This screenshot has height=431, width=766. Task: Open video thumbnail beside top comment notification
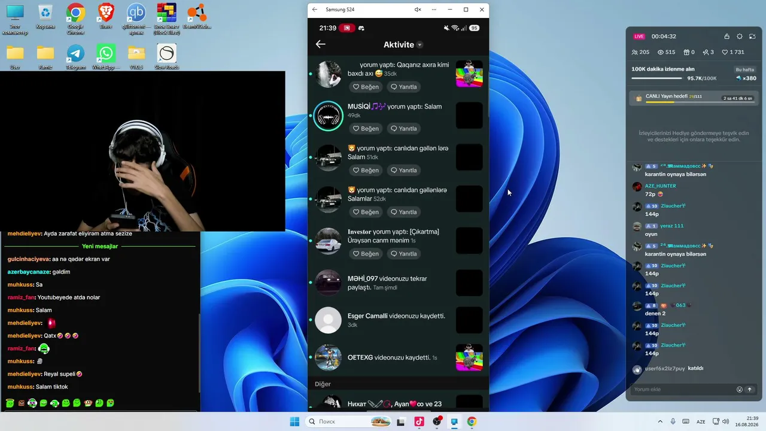click(469, 74)
